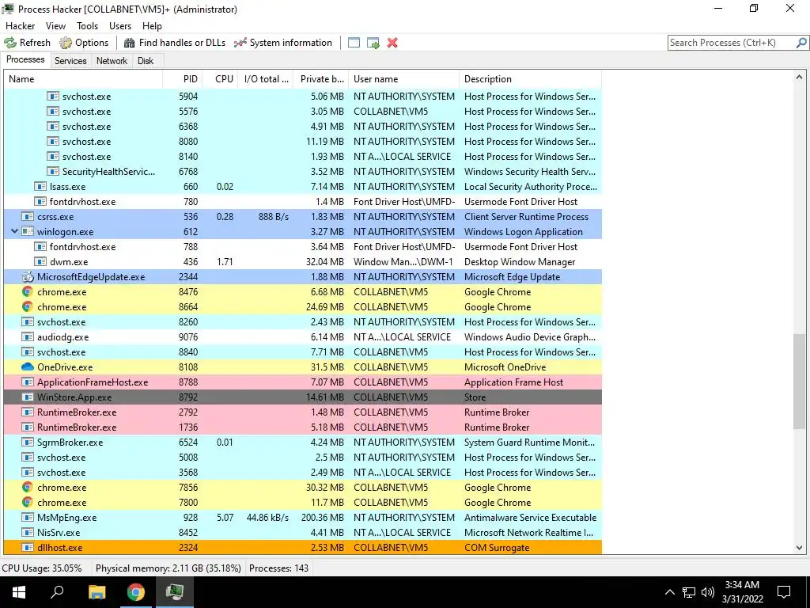The image size is (810, 608).
Task: Sort by the Description column header
Action: click(531, 79)
